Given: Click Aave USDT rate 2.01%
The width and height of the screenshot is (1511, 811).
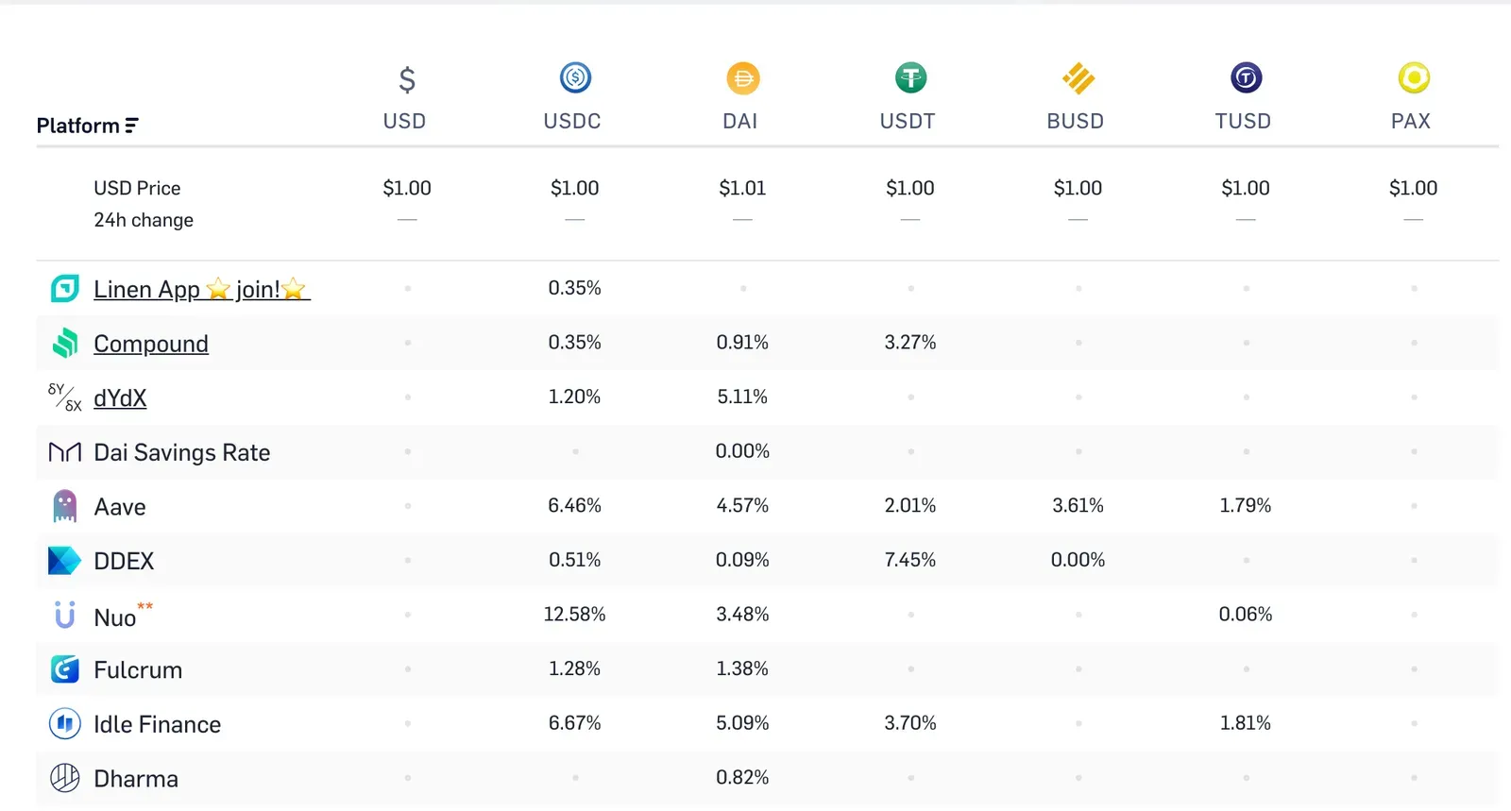Looking at the screenshot, I should coord(910,505).
